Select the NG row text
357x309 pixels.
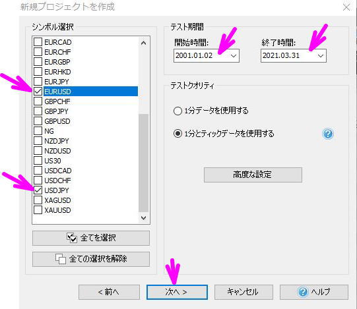coord(49,131)
